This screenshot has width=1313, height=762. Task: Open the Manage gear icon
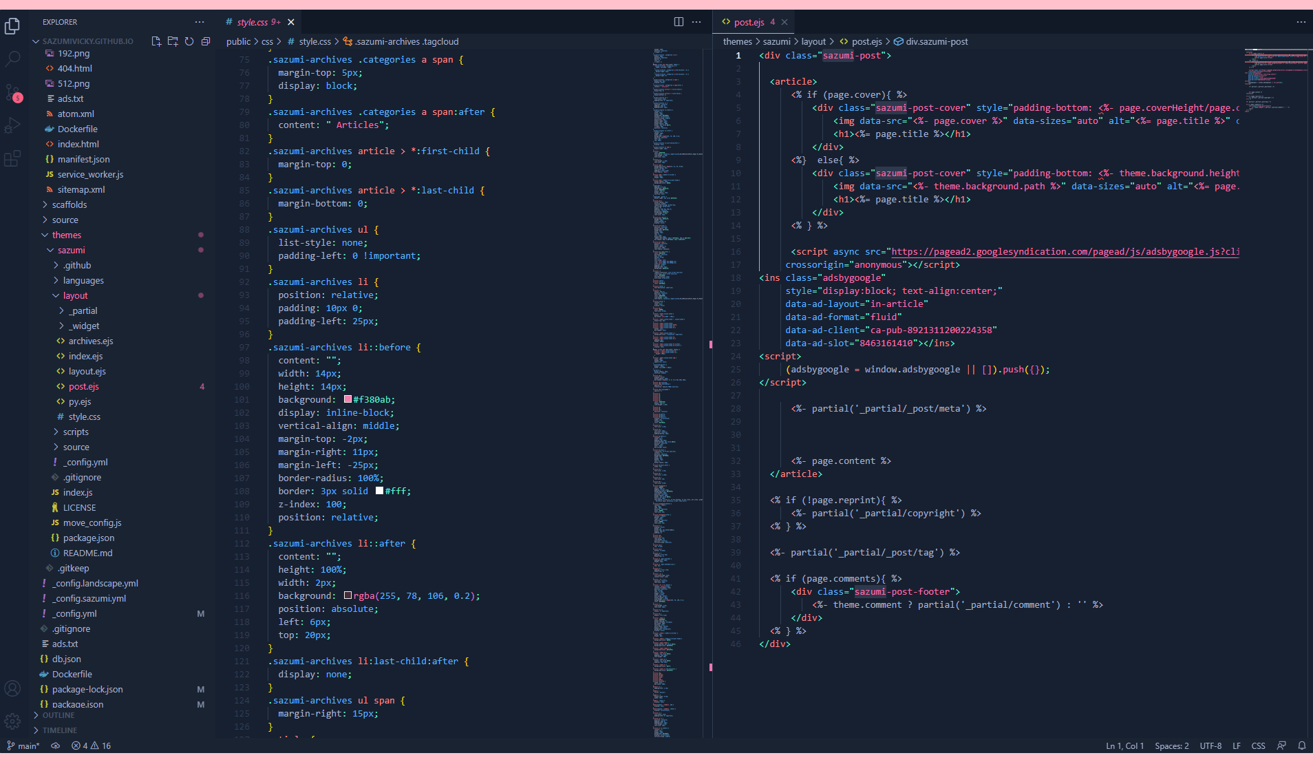[x=12, y=721]
